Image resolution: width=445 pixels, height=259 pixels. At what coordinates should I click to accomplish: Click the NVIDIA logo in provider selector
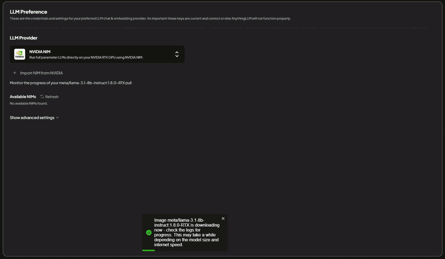click(x=20, y=54)
